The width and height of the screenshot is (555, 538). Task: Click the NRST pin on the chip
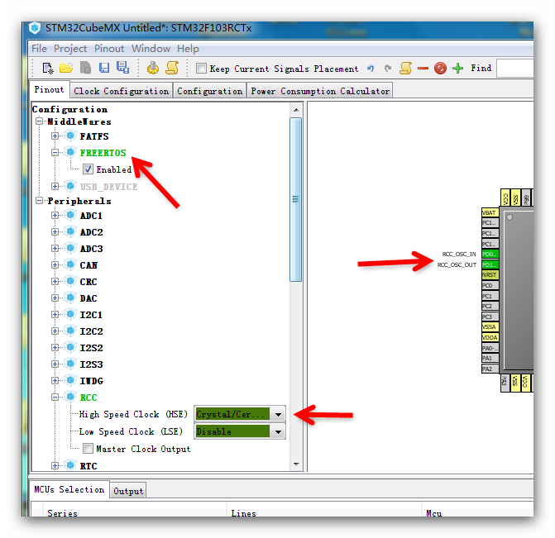490,275
